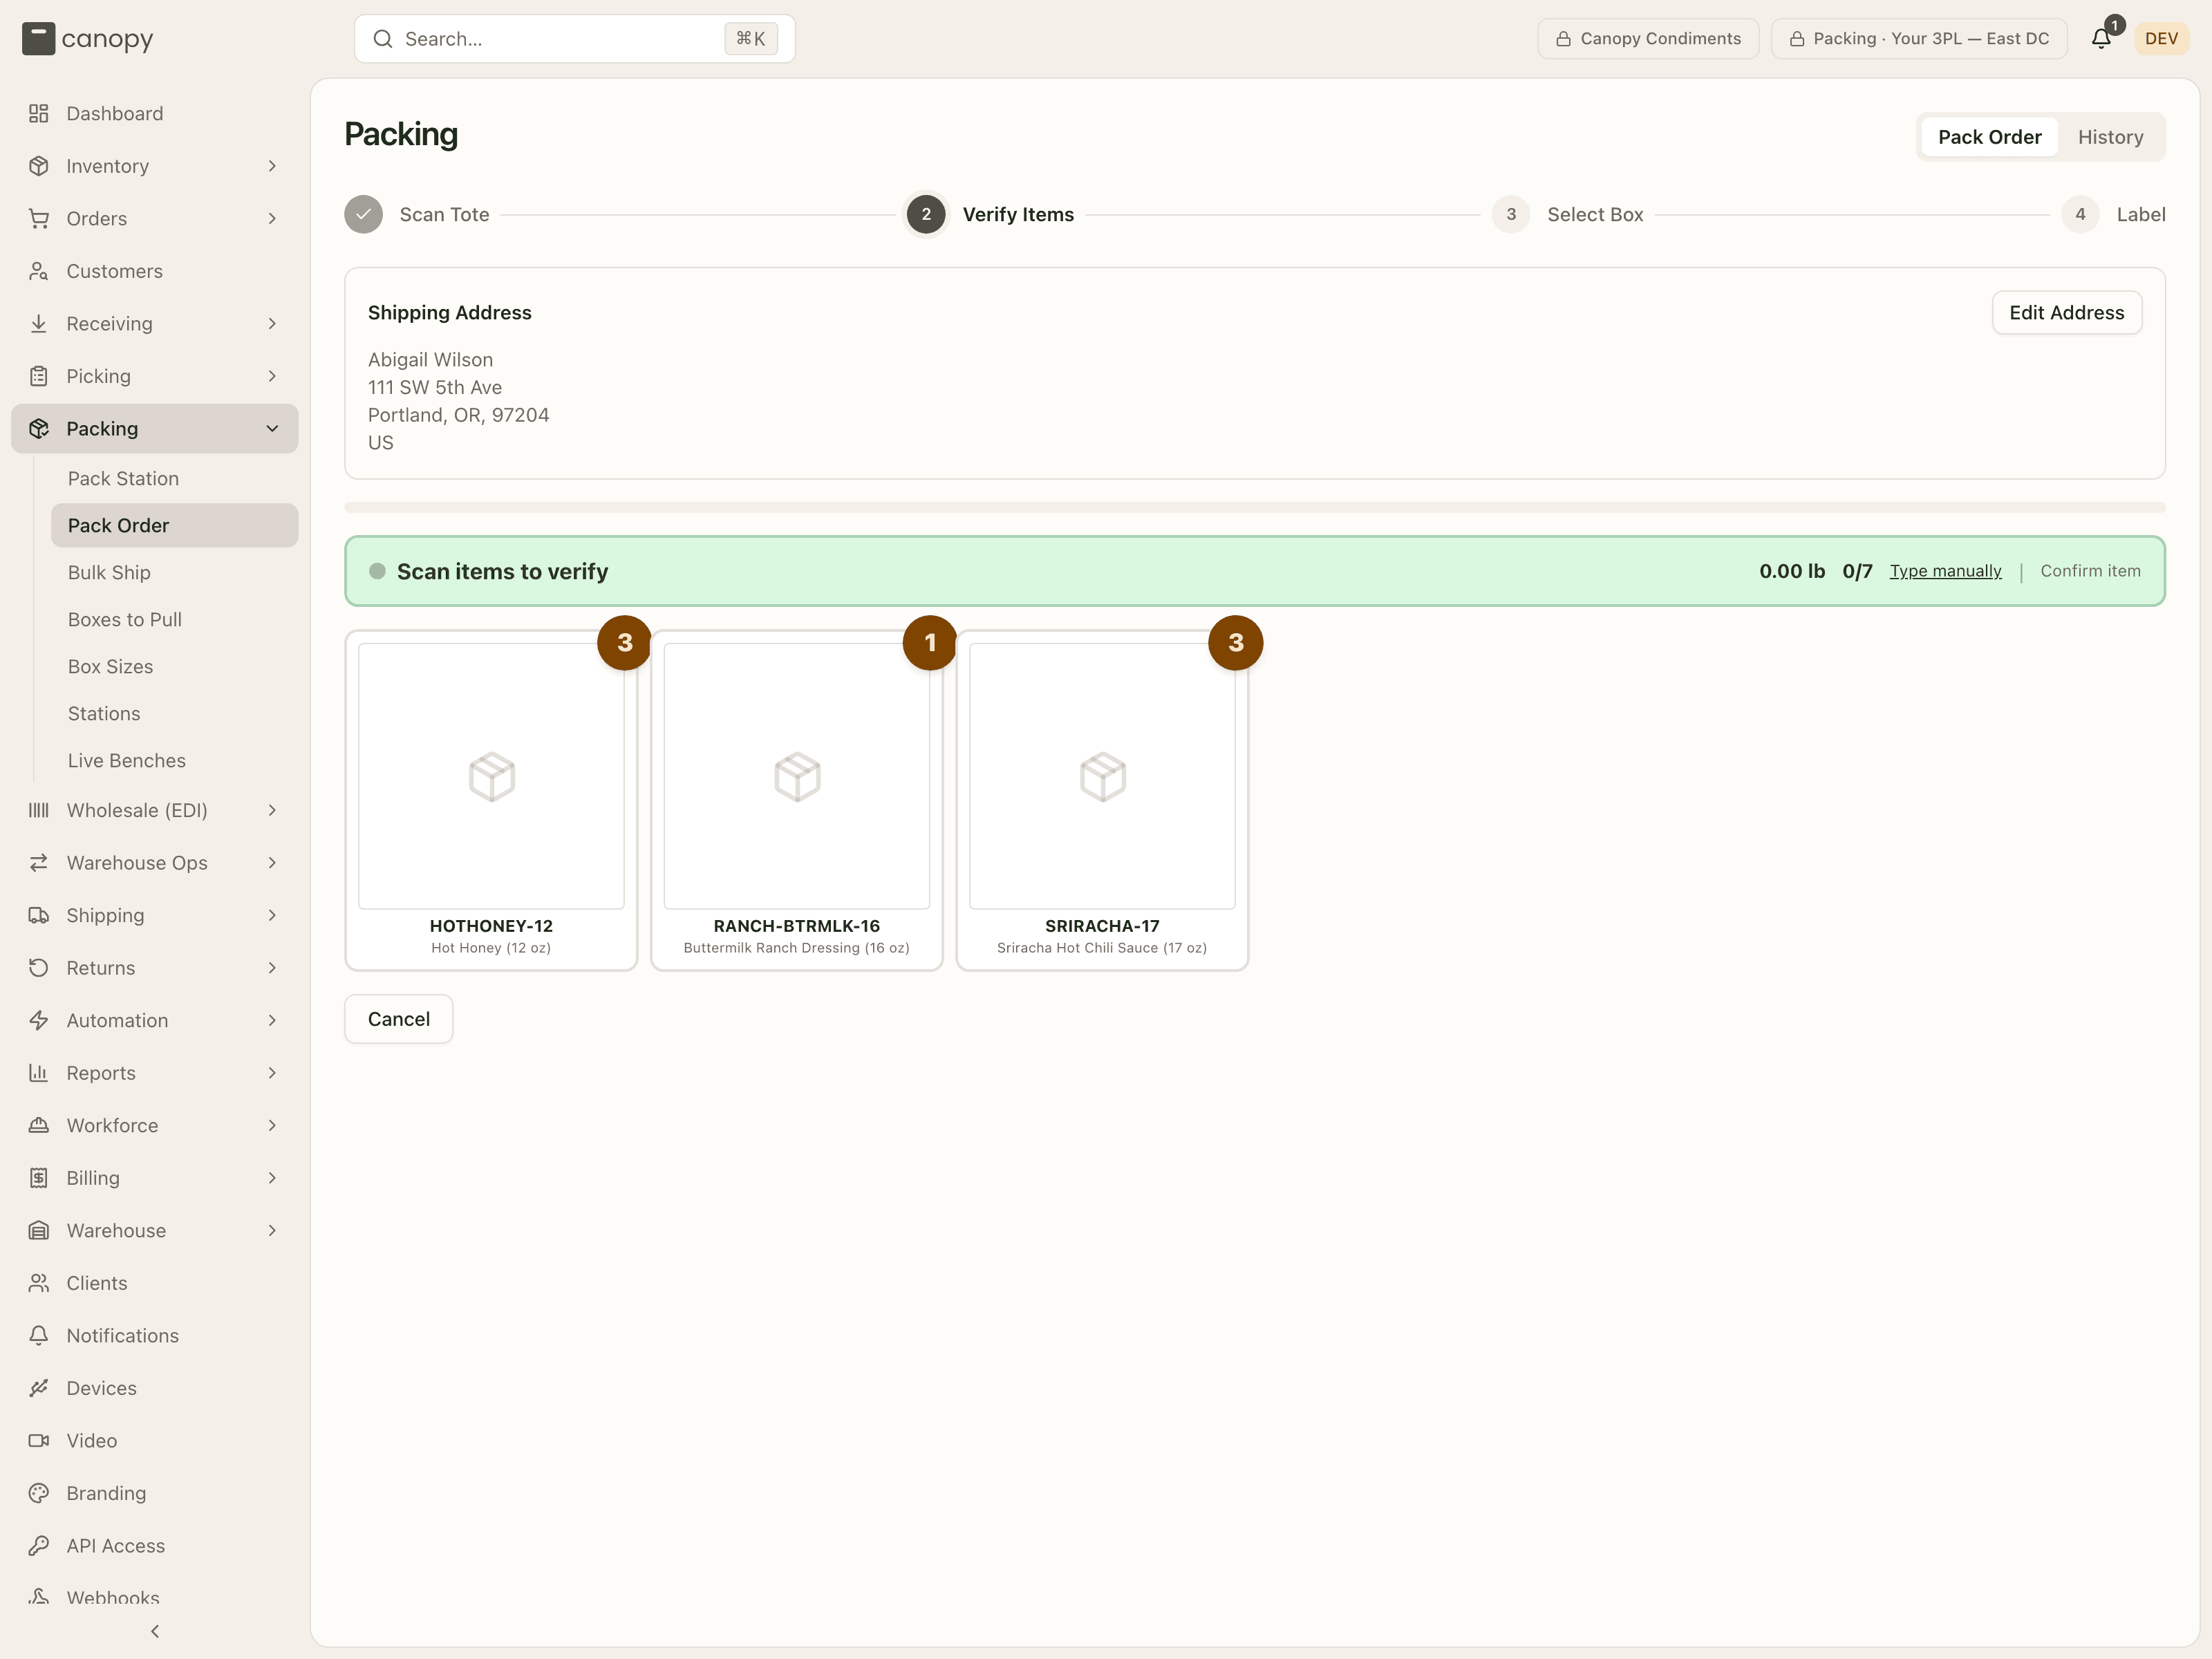The height and width of the screenshot is (1659, 2212).
Task: Select the RANCH-BTRMLK-16 item card
Action: pos(797,800)
